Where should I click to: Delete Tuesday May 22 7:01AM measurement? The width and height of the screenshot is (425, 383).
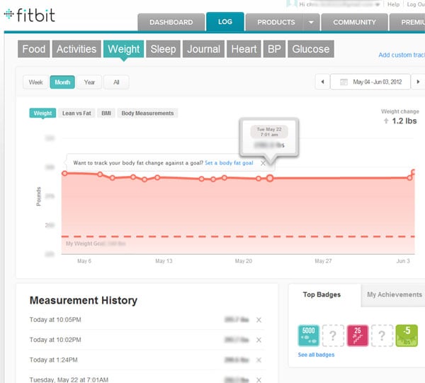point(259,380)
